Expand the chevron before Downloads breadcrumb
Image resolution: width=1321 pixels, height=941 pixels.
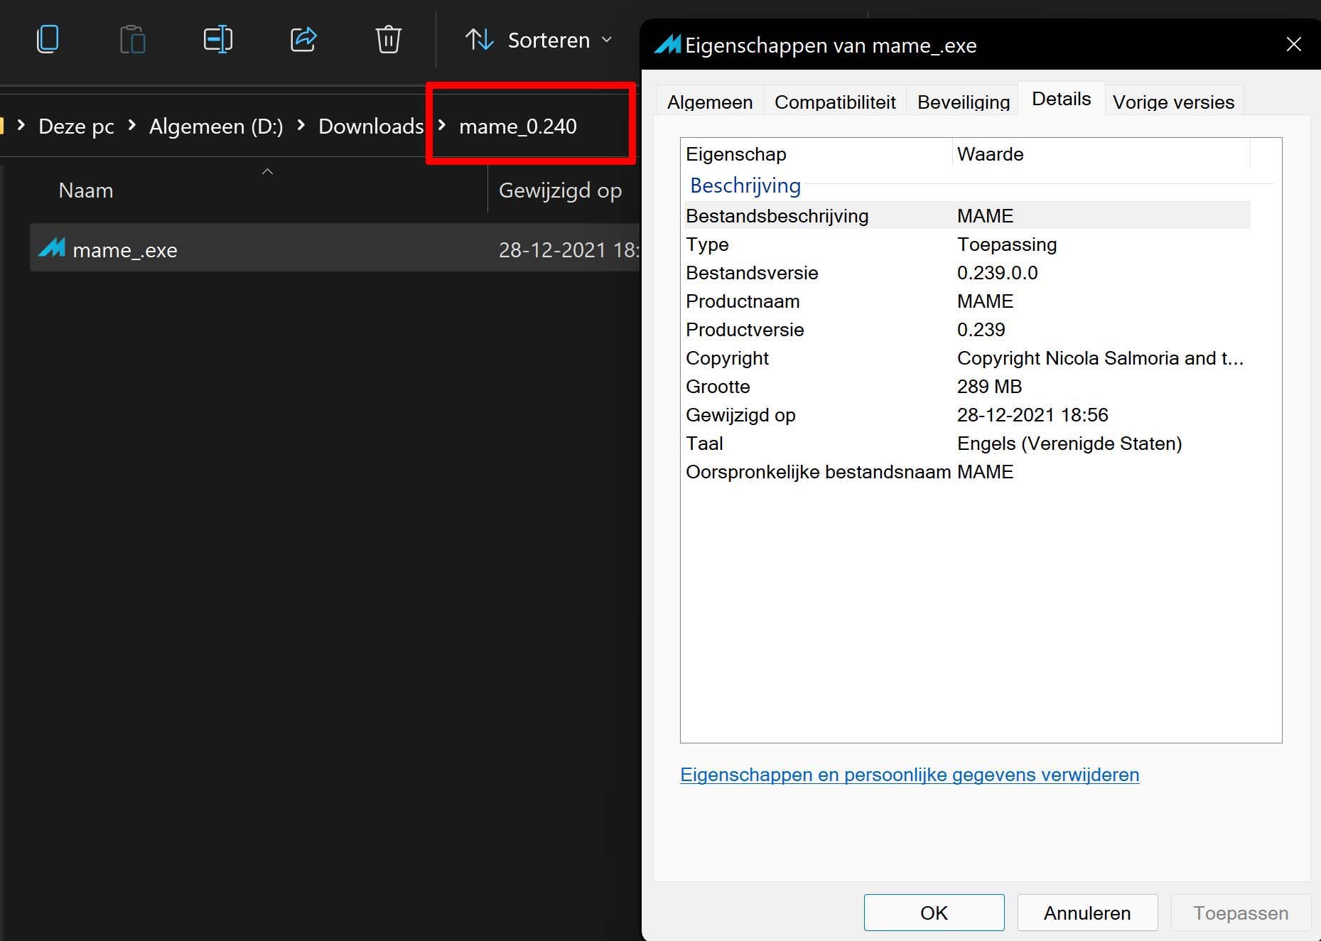301,126
